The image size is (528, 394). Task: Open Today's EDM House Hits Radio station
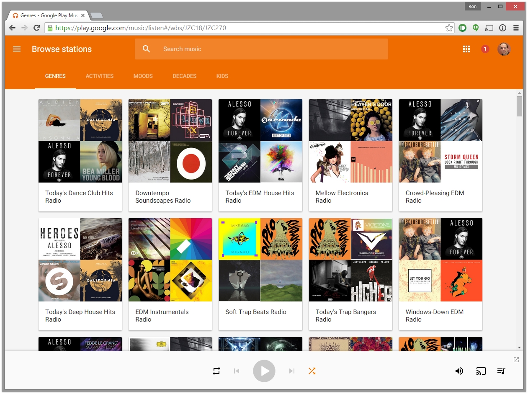coord(260,141)
